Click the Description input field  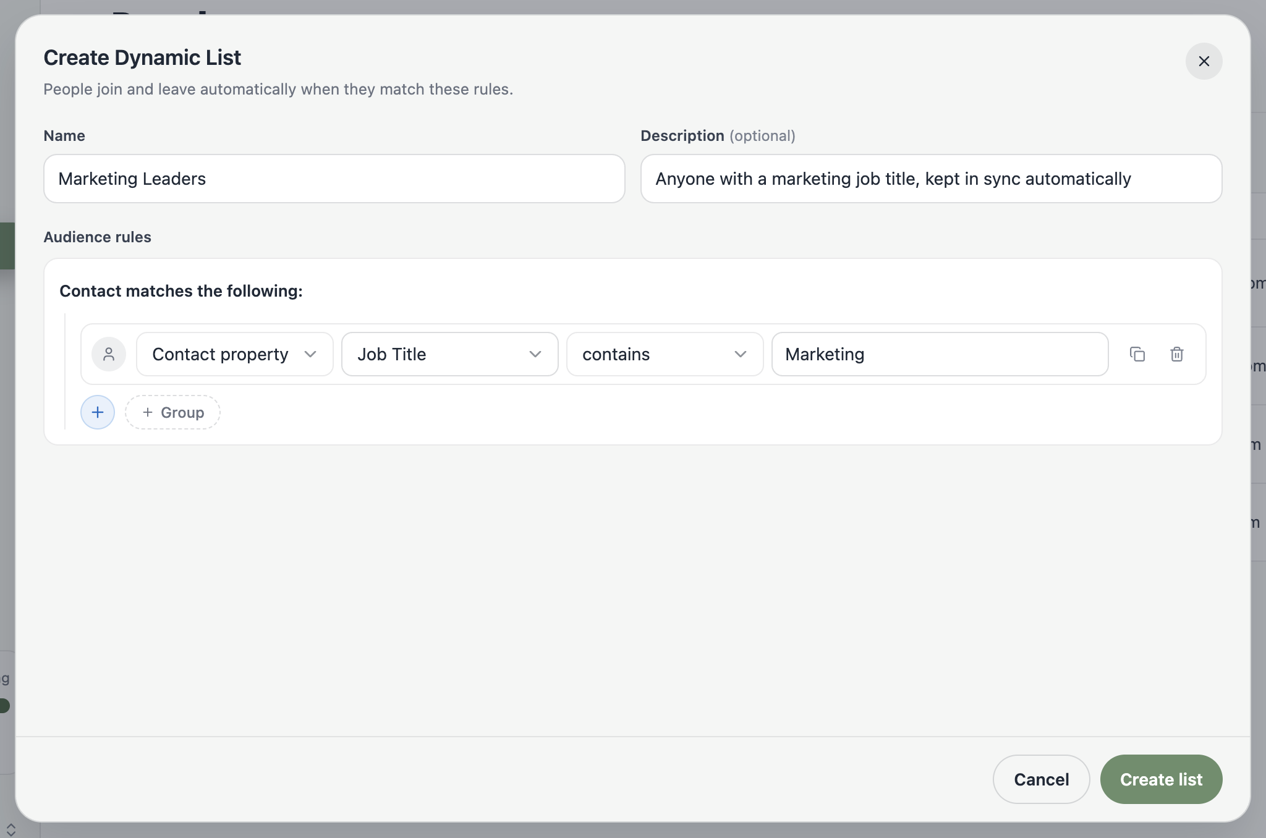coord(931,179)
